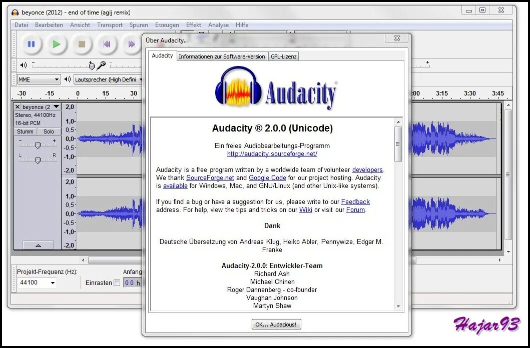Switch to the GPL-Lizenz tab
Viewport: 530px width, 348px height.
coord(283,56)
